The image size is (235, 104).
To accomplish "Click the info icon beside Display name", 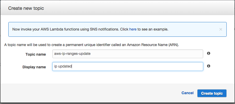I will click(208, 66).
